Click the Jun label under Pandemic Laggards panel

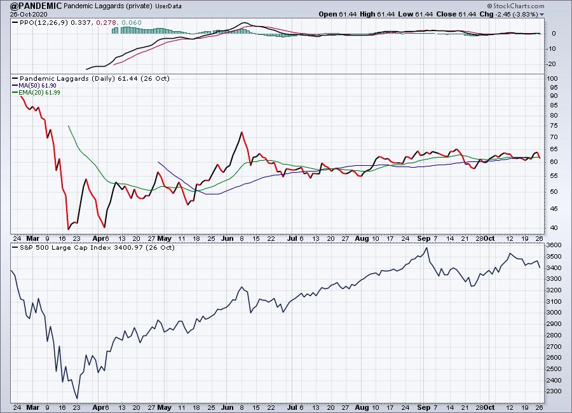click(x=228, y=238)
